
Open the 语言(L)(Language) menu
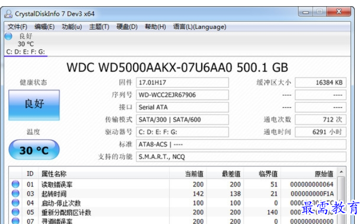point(199,27)
